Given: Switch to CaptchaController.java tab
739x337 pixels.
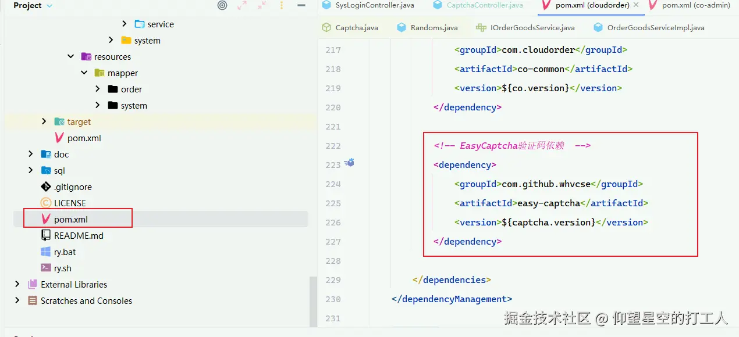Looking at the screenshot, I should [485, 5].
